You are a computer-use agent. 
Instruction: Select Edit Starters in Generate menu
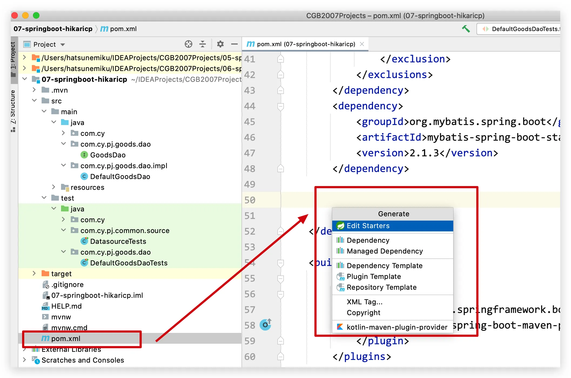(393, 226)
